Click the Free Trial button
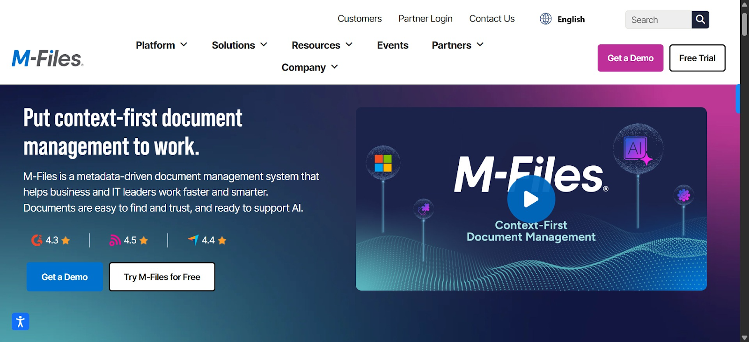This screenshot has height=342, width=749. coord(697,58)
